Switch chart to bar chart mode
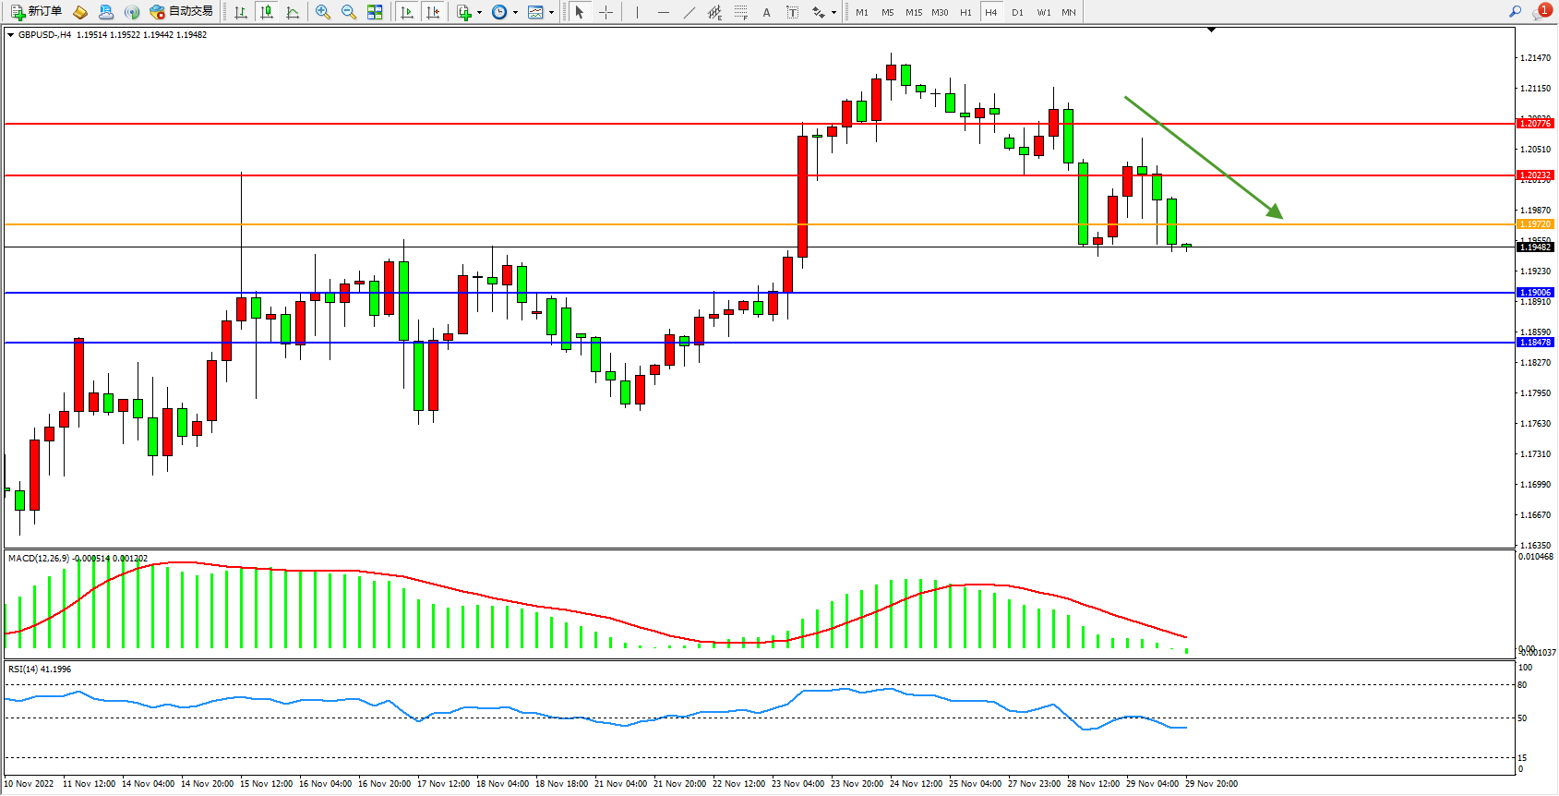The height and width of the screenshot is (796, 1559). 241,12
